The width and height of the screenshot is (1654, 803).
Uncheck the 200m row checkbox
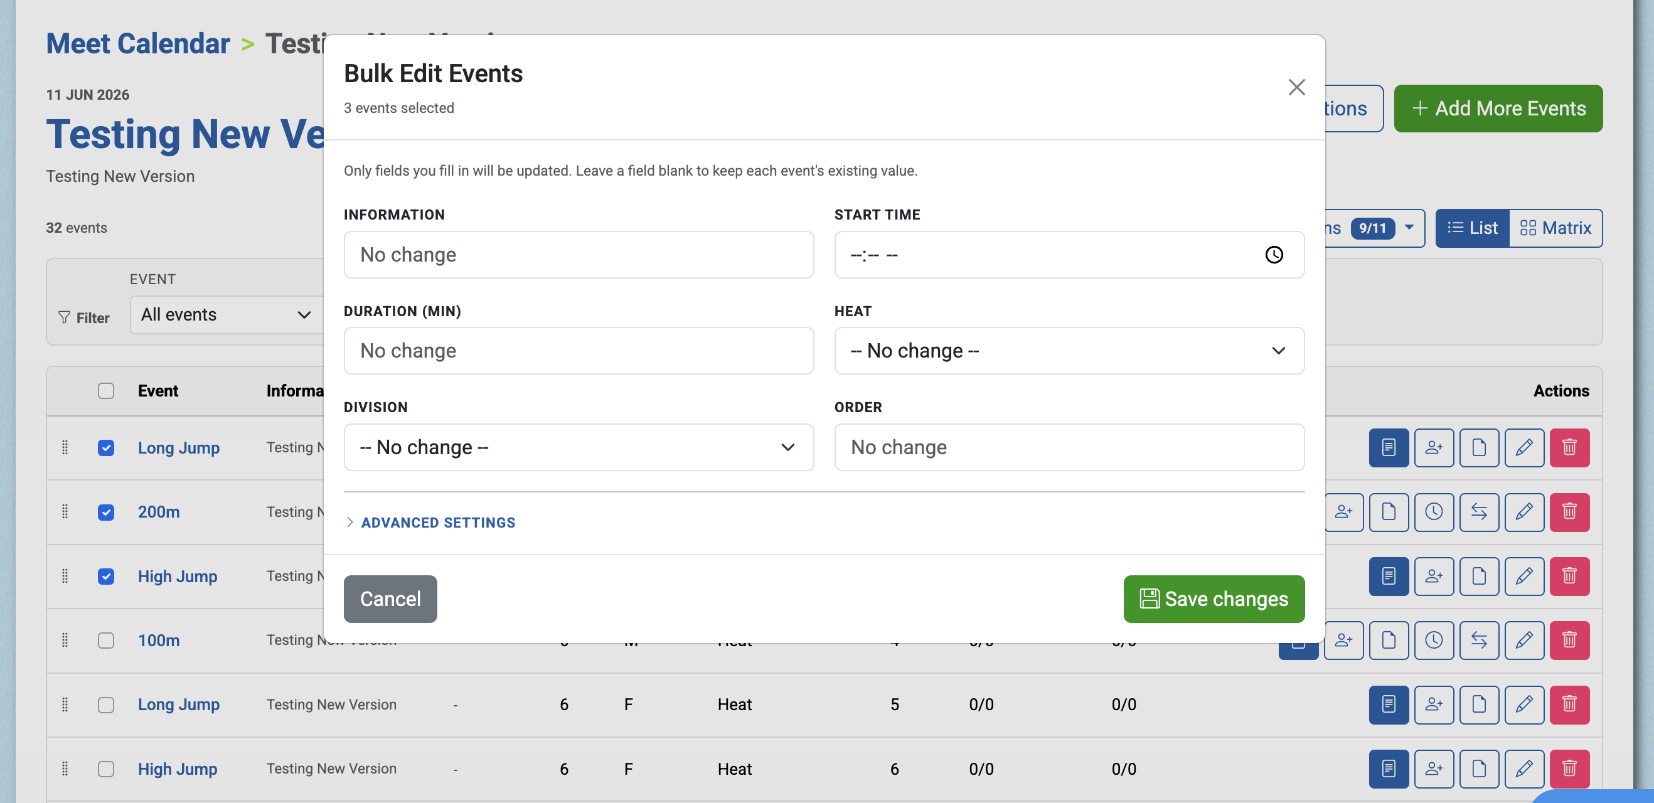(x=106, y=512)
